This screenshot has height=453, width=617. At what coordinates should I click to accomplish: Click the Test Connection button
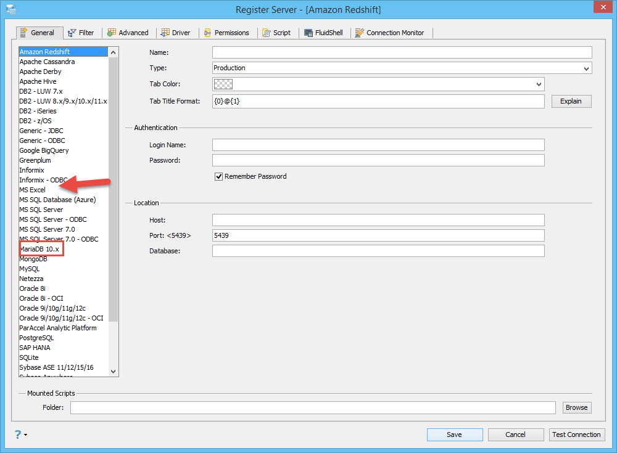pos(576,435)
